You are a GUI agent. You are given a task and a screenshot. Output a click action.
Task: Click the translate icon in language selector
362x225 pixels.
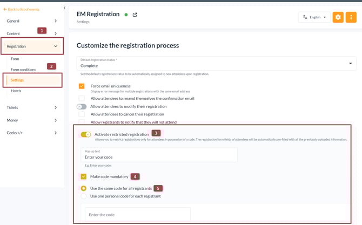point(305,17)
